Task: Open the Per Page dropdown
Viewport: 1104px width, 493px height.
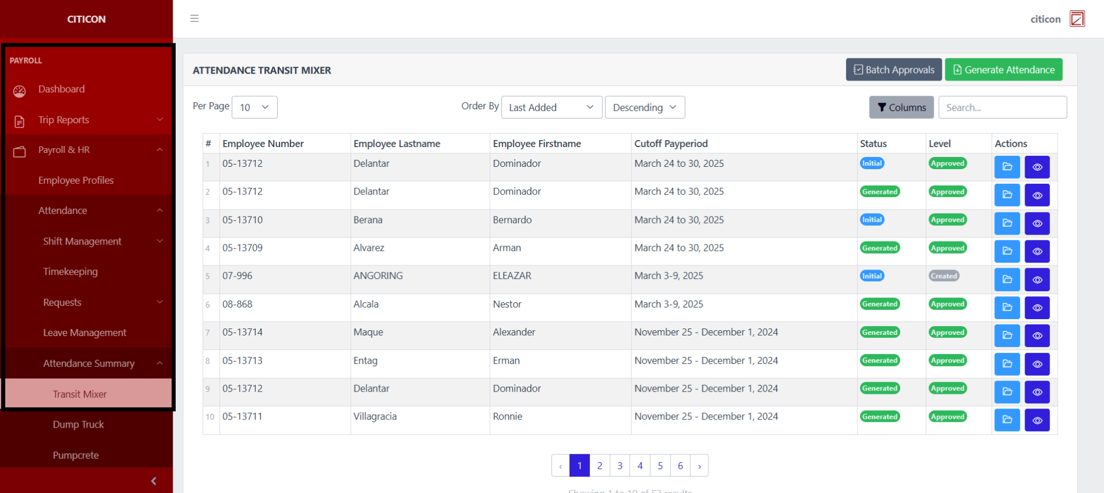Action: tap(254, 107)
